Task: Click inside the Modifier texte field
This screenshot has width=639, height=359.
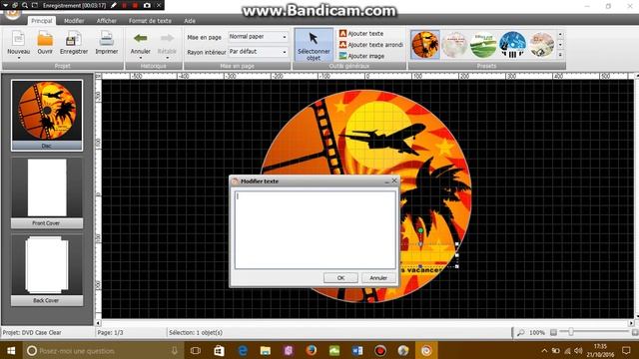Action: click(x=316, y=230)
